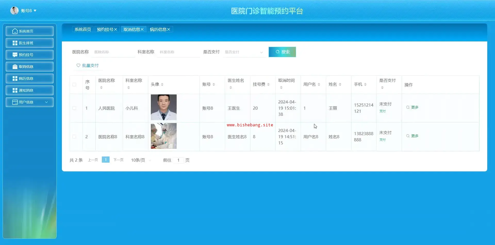The image size is (495, 245).
Task: Click the grid icon for 医生排班
Action: 15,43
